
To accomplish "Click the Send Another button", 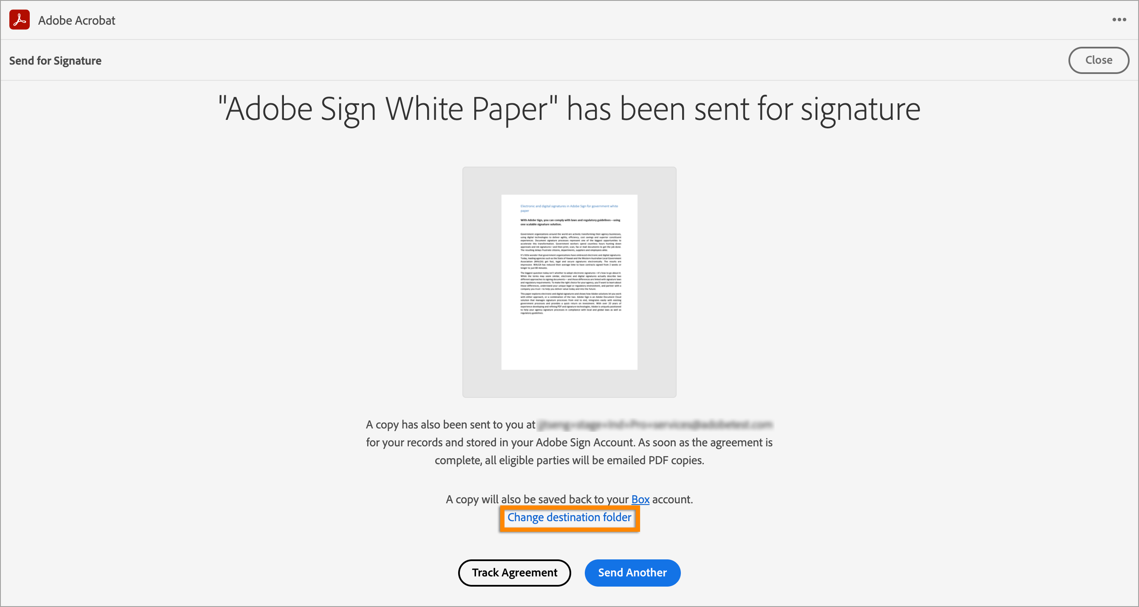I will tap(632, 573).
